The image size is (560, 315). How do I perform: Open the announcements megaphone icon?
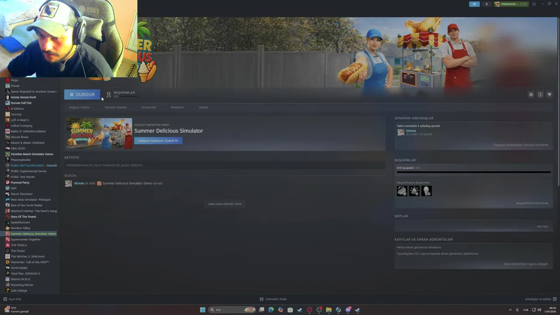click(474, 4)
